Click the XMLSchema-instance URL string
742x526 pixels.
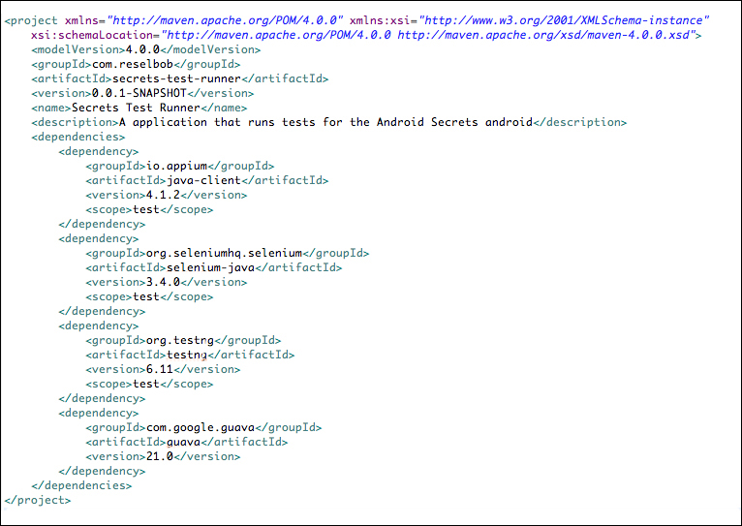pos(564,20)
